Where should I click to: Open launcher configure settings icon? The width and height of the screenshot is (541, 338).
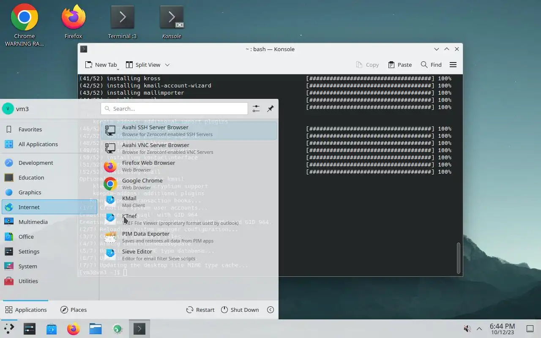pyautogui.click(x=256, y=109)
